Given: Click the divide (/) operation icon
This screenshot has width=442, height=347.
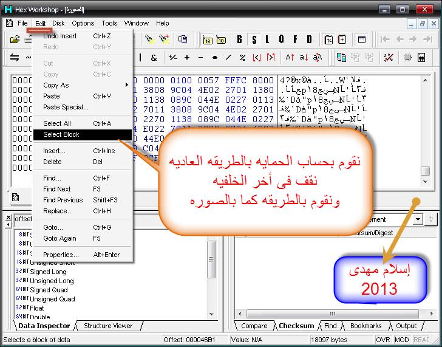Looking at the screenshot, I should click(228, 58).
